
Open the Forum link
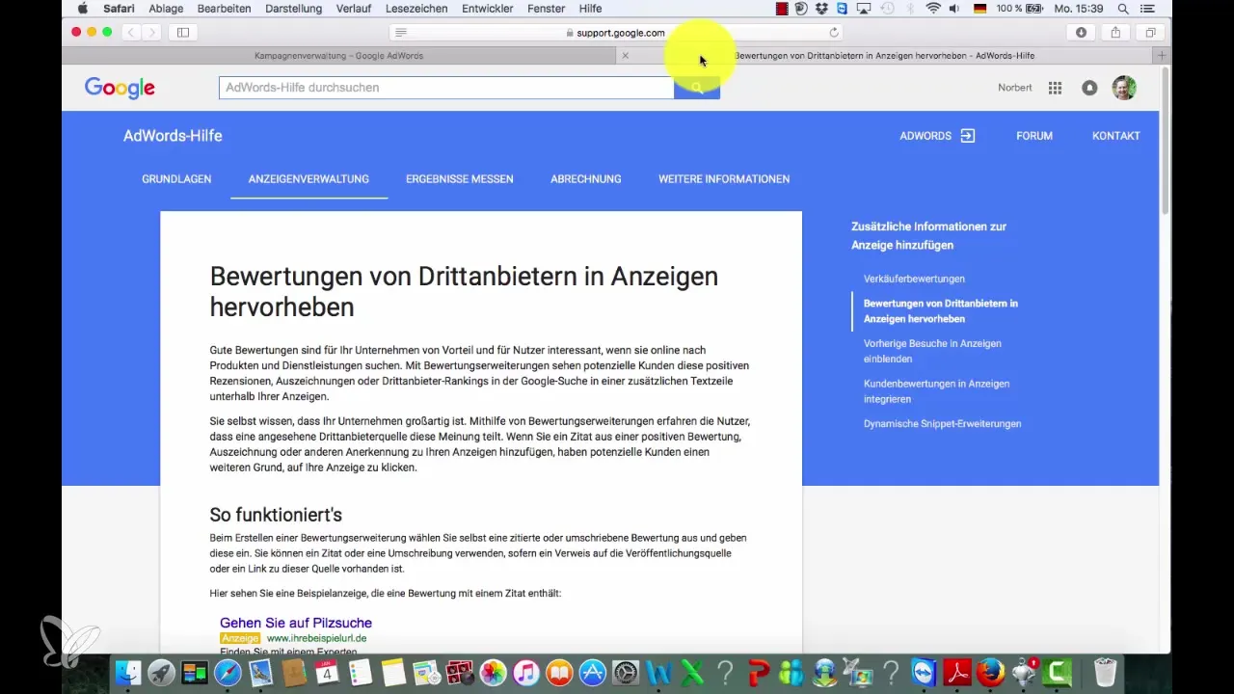tap(1034, 136)
